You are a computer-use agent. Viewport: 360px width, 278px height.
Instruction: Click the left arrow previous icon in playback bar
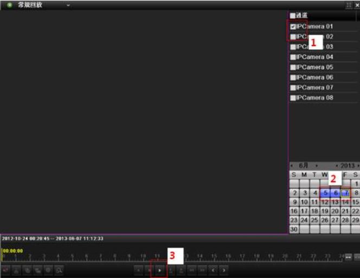(213, 269)
